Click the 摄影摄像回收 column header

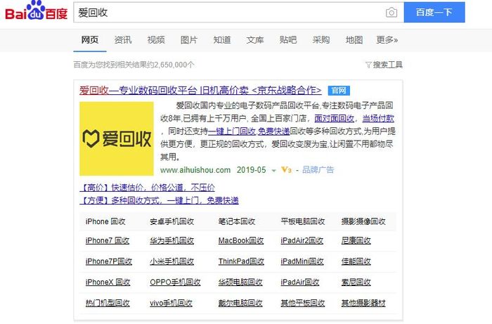[363, 221]
